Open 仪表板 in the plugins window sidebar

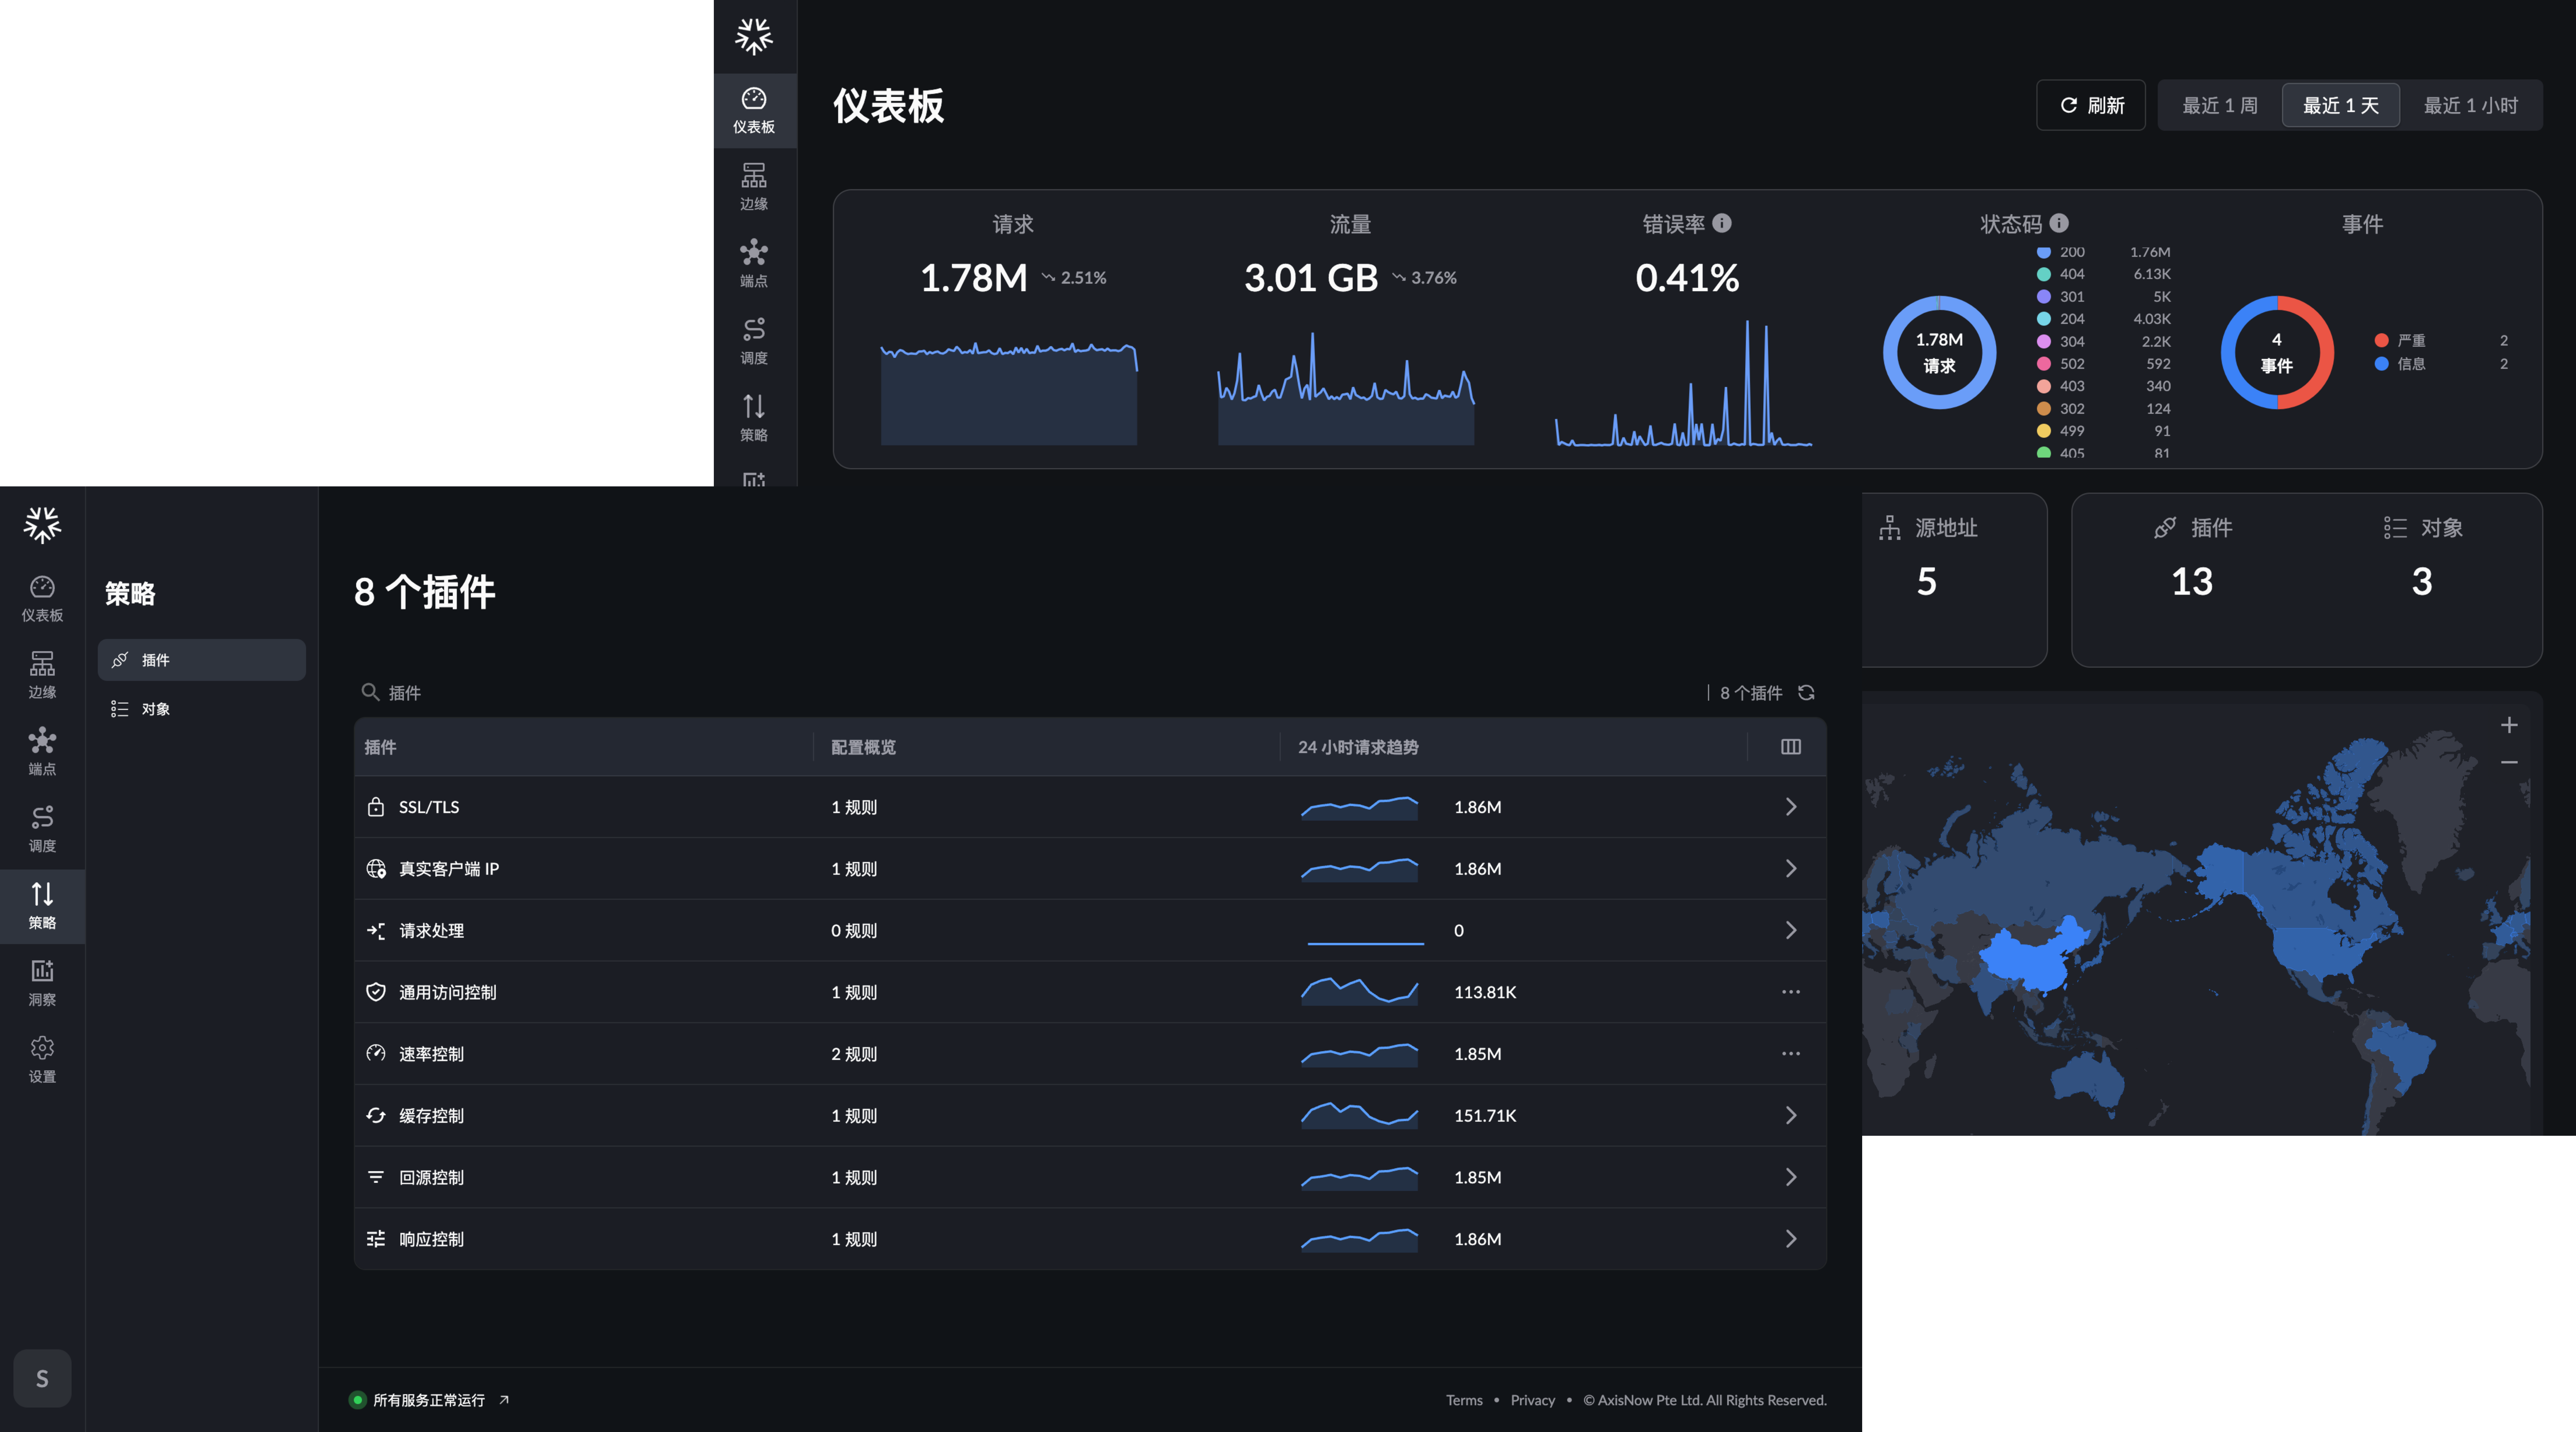click(42, 598)
